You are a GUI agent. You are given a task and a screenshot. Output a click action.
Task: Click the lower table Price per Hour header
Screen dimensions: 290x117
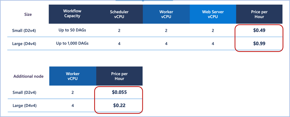pos(119,76)
